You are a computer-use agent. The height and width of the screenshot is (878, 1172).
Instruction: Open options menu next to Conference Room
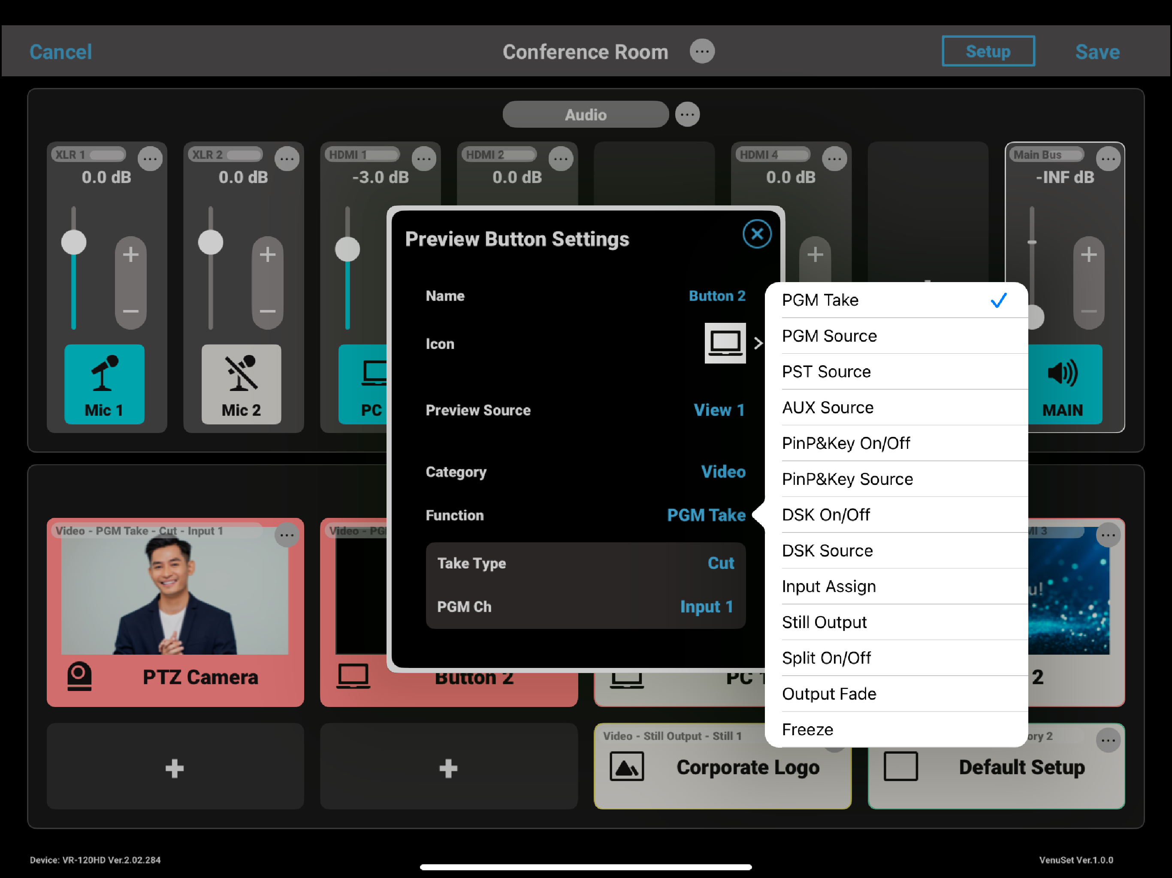click(701, 51)
